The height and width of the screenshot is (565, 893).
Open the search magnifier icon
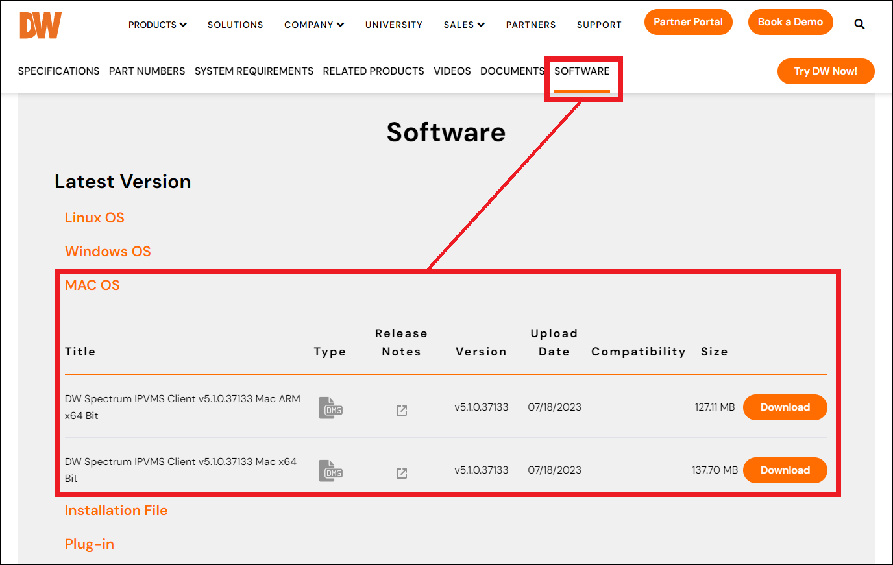click(x=859, y=25)
